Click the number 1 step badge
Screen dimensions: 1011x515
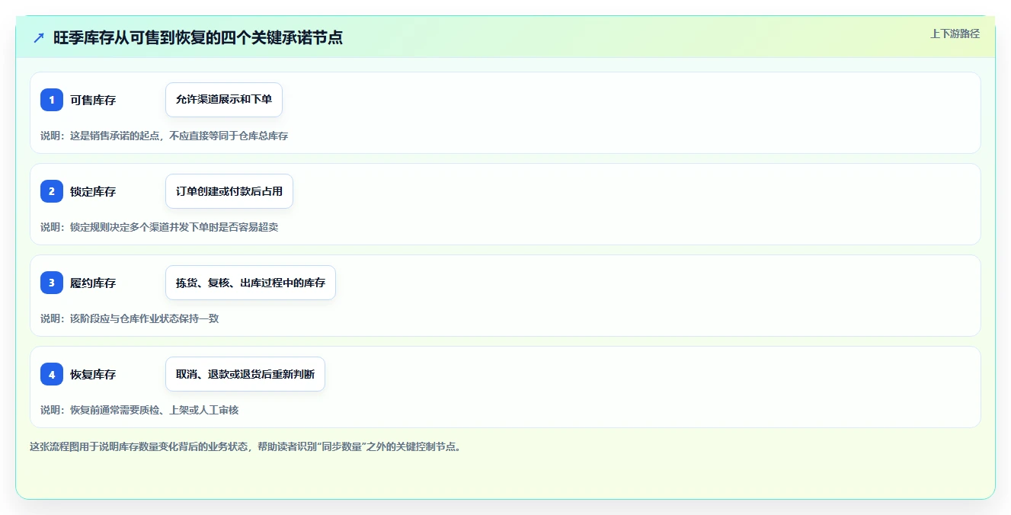point(52,100)
